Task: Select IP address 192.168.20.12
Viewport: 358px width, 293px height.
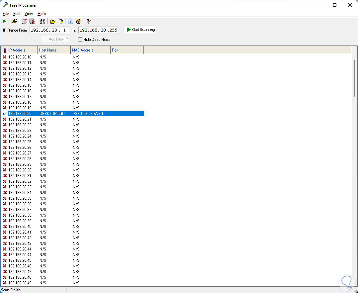Action: point(20,68)
